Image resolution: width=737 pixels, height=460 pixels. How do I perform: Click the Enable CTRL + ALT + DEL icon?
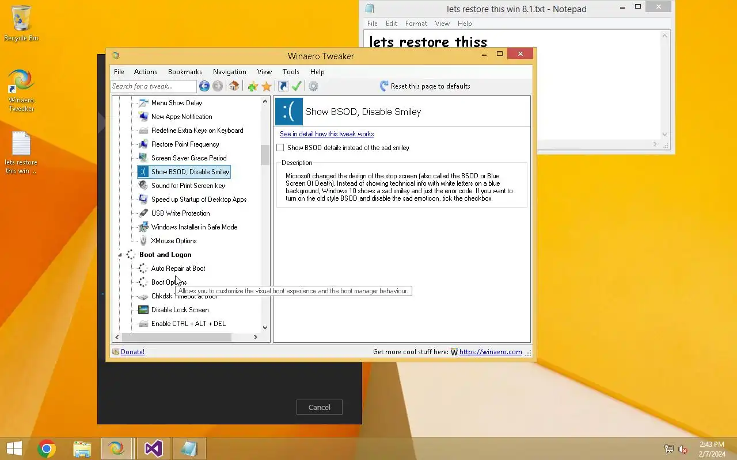point(143,324)
